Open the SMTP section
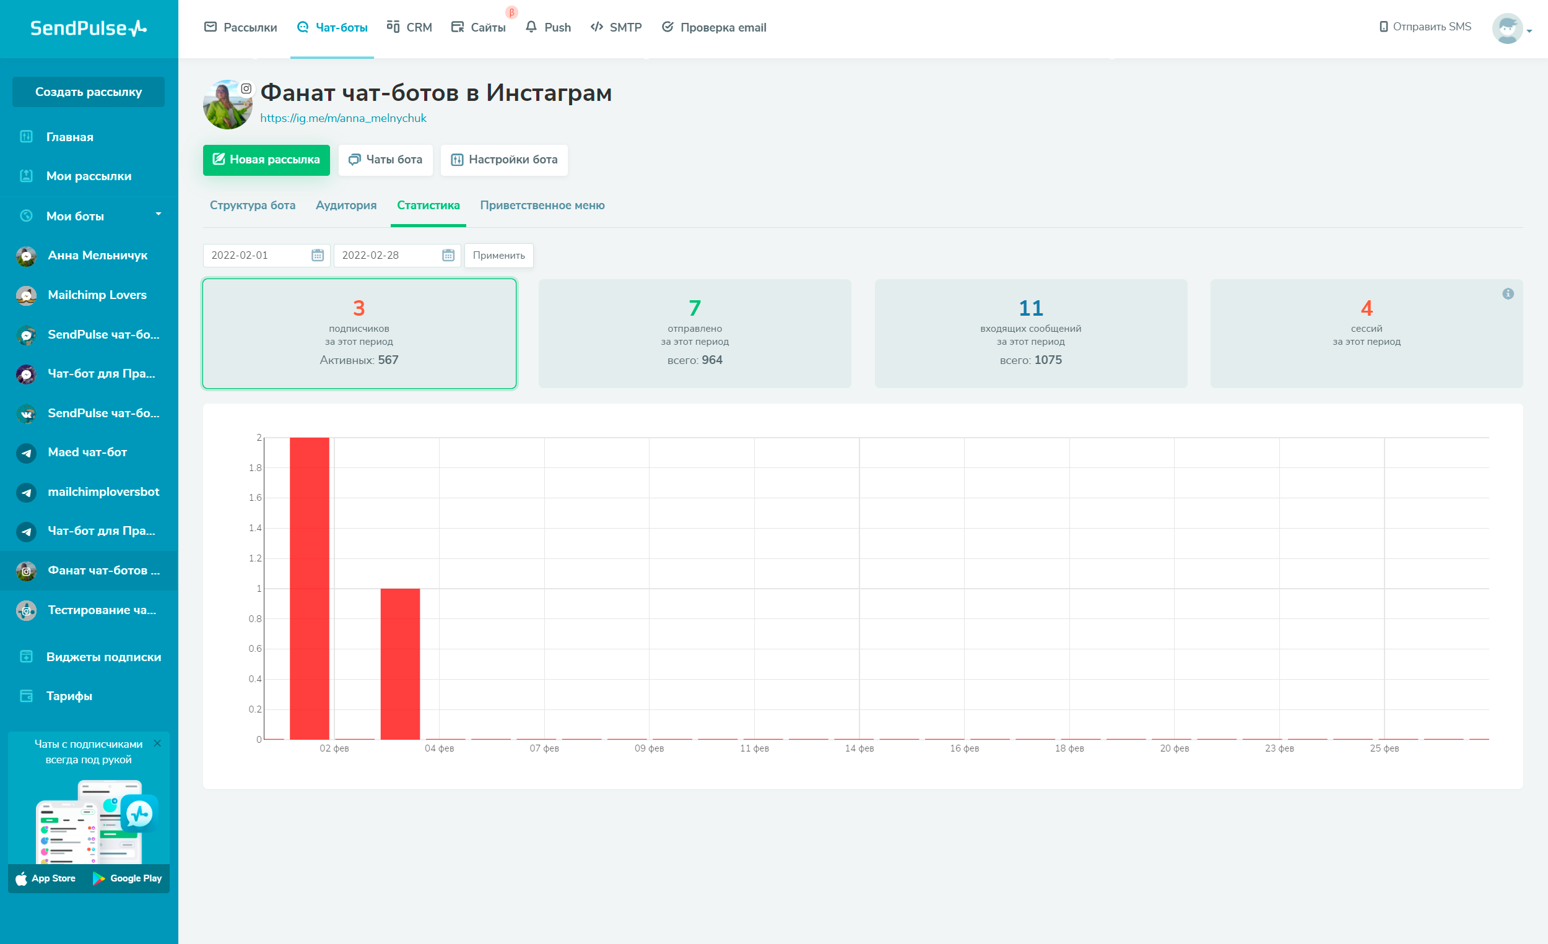 point(616,28)
